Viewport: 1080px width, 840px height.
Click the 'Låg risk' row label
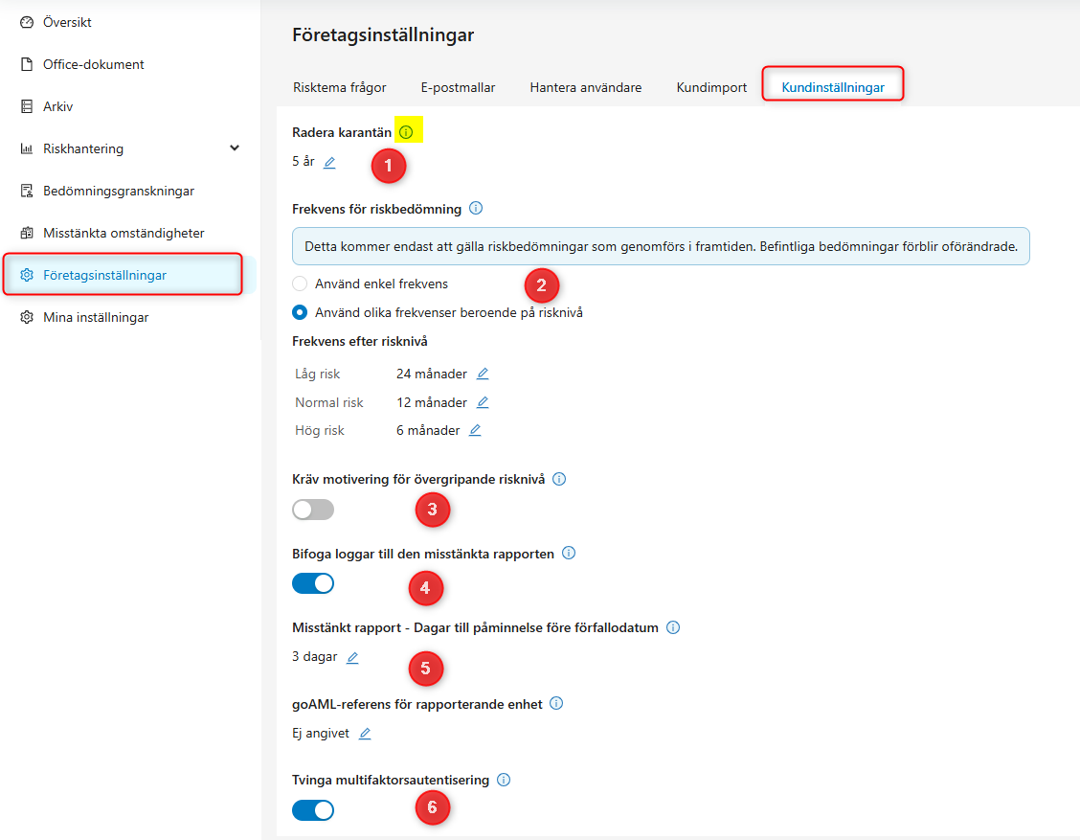[x=318, y=374]
